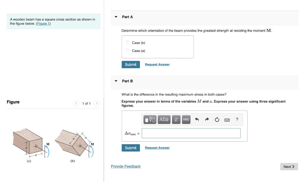Image resolution: width=301 pixels, height=182 pixels.
Task: Undo the last equation edit
Action: pos(197,120)
